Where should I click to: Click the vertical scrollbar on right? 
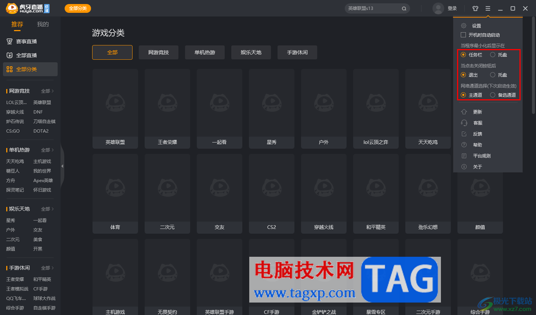pos(533,65)
